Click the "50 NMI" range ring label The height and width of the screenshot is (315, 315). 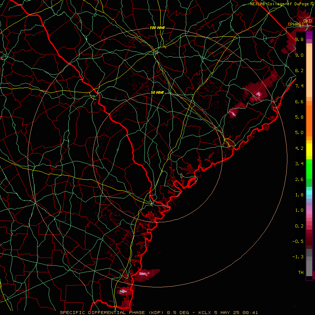coord(157,92)
